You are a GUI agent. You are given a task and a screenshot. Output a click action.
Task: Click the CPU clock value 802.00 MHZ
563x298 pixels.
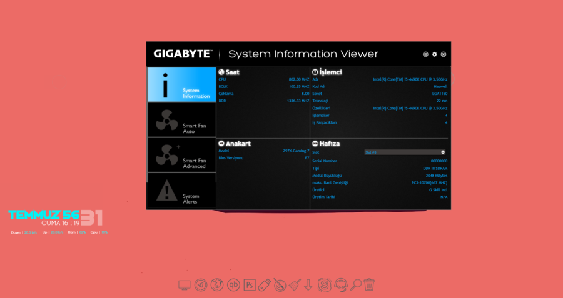[x=299, y=79]
